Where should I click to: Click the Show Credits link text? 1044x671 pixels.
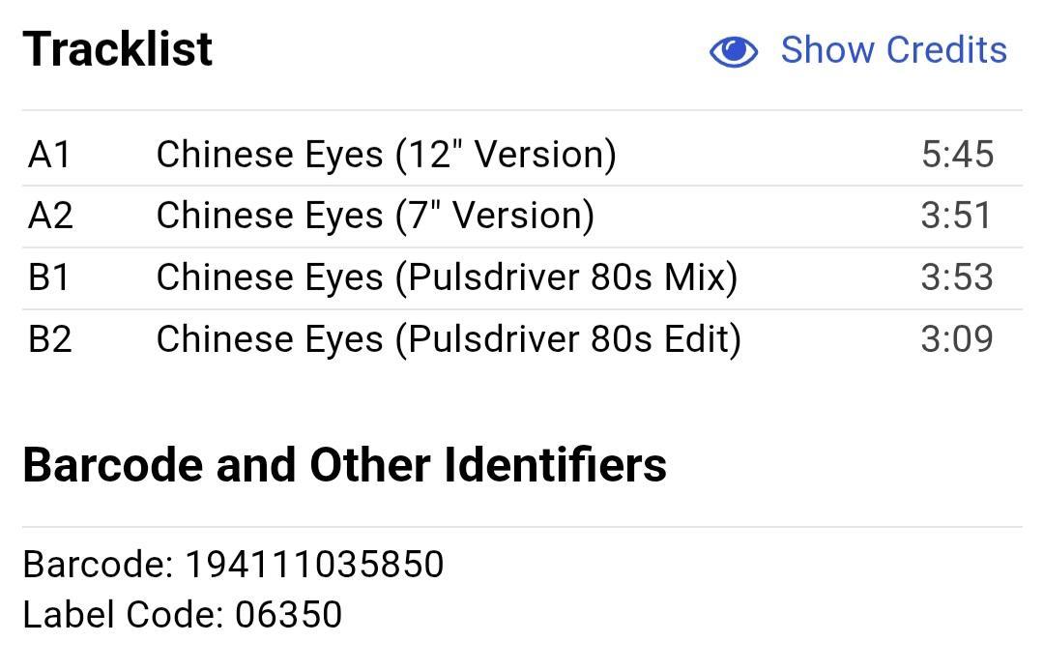893,50
